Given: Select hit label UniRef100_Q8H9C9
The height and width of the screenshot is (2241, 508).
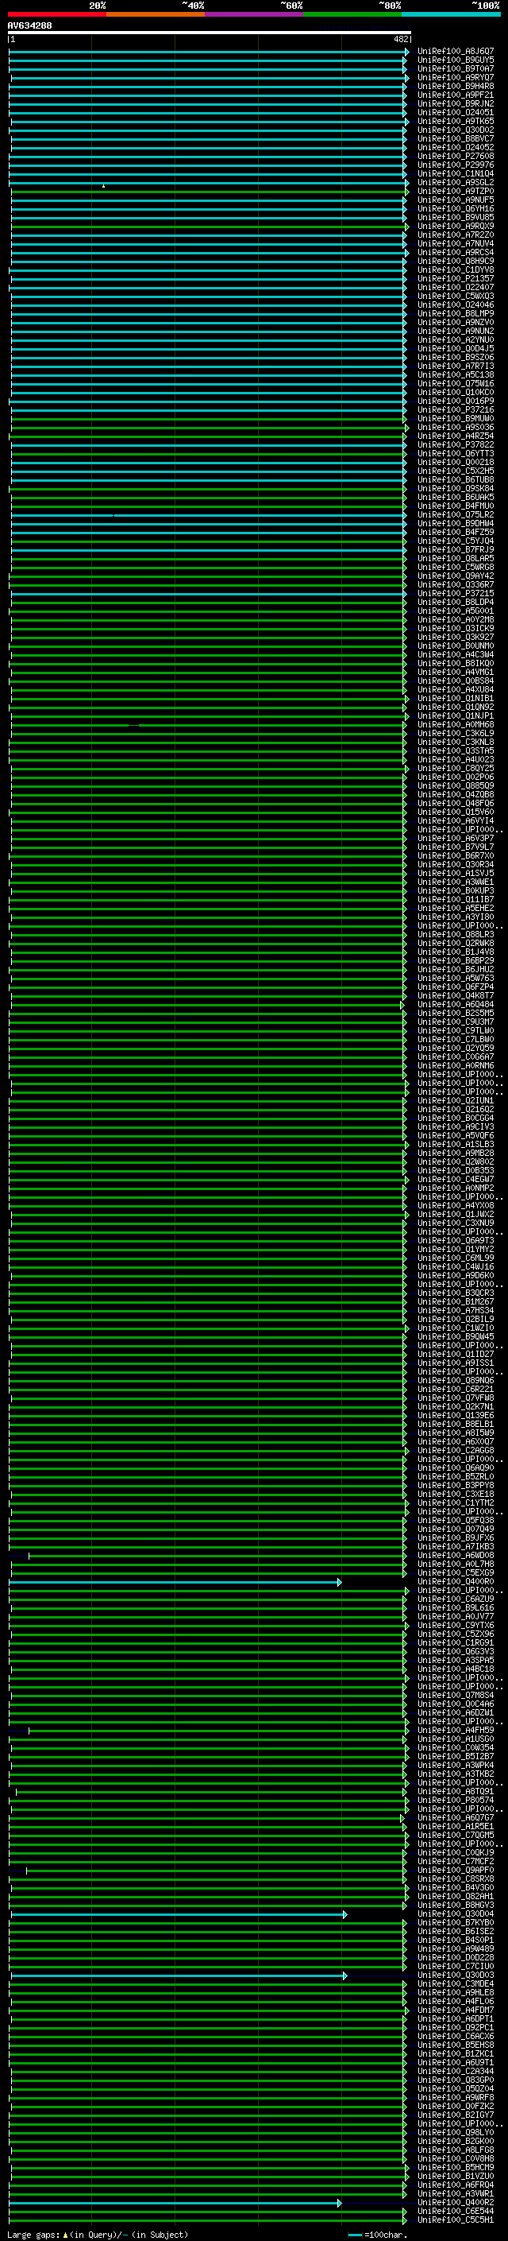Looking at the screenshot, I should pyautogui.click(x=456, y=261).
